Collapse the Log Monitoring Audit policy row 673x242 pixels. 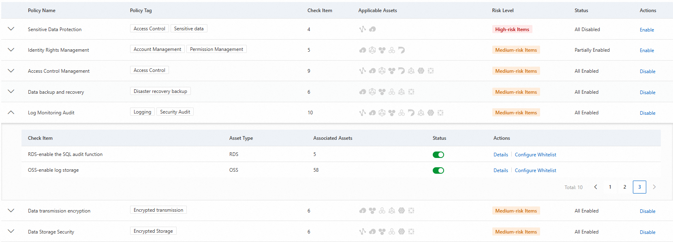pos(11,112)
